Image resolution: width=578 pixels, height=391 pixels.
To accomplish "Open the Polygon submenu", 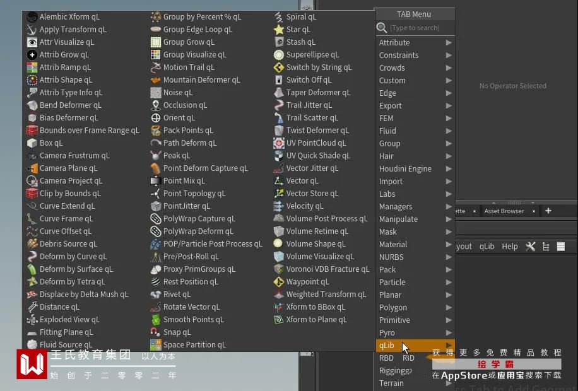I will [415, 307].
